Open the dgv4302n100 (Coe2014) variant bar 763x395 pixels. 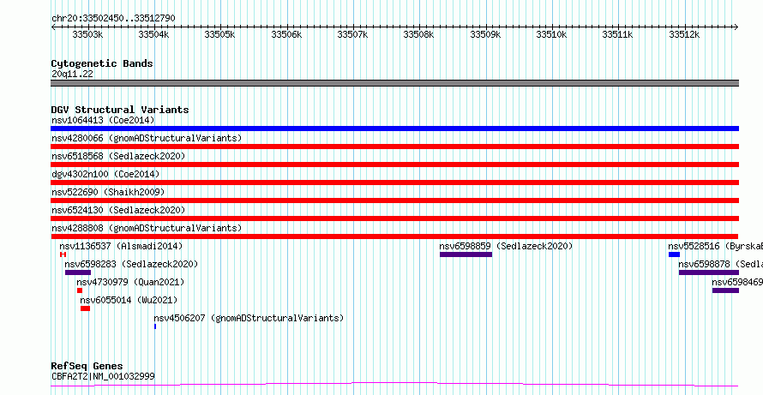click(x=394, y=183)
